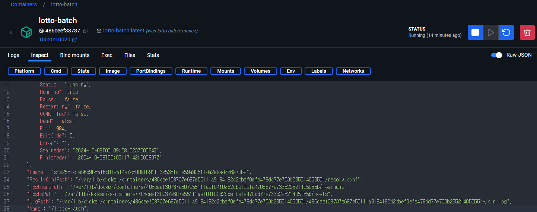Open the lotto-batch:latest image link
Screen dimensions: 537x212
coord(124,31)
